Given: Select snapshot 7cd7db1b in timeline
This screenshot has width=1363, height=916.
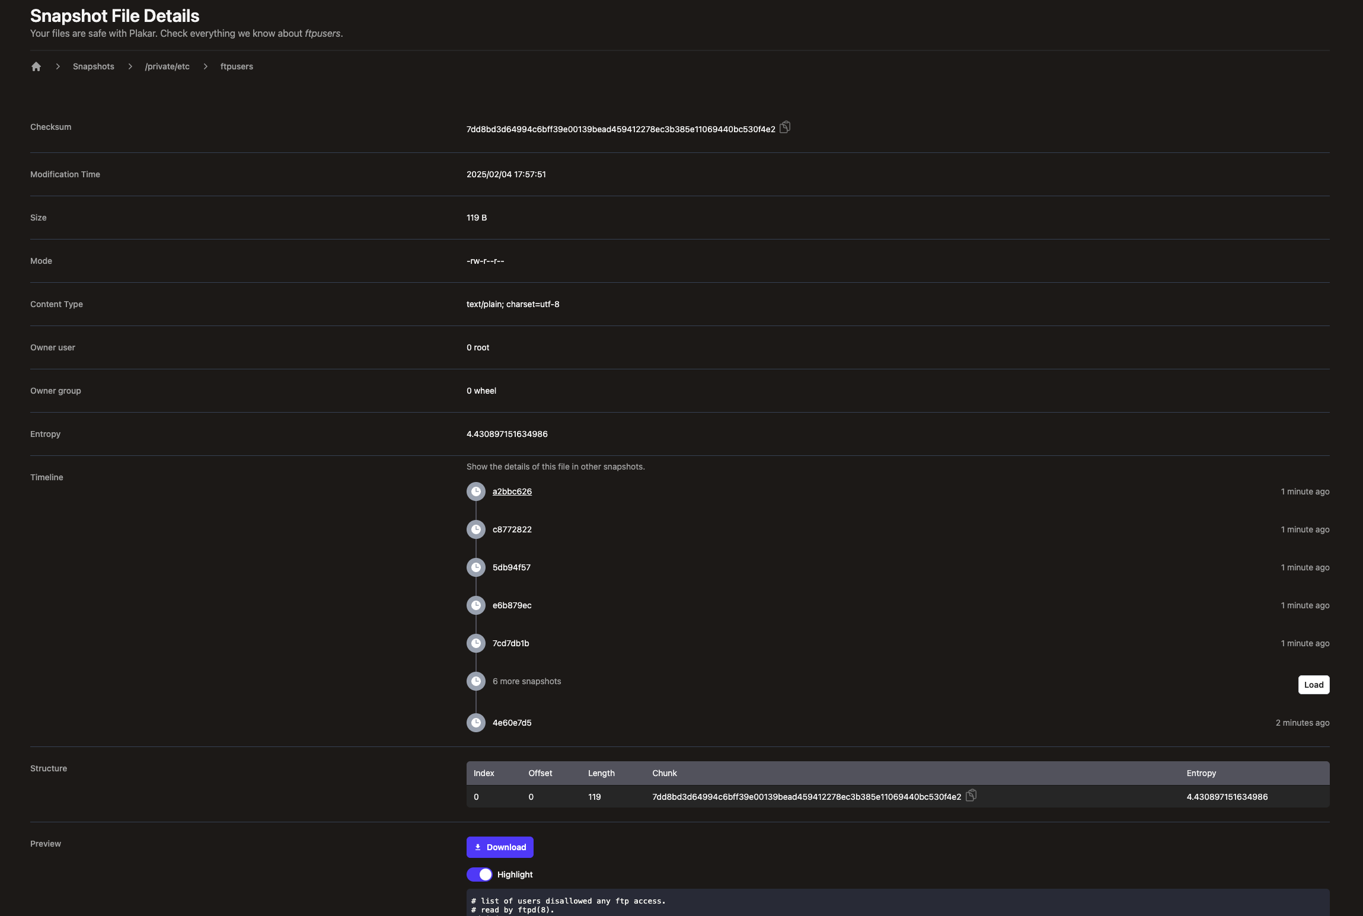Looking at the screenshot, I should click(510, 643).
